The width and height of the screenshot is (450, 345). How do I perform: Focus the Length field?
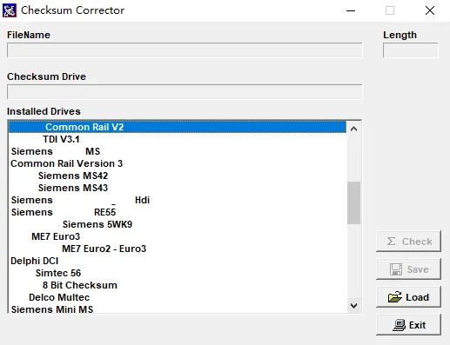coord(411,50)
